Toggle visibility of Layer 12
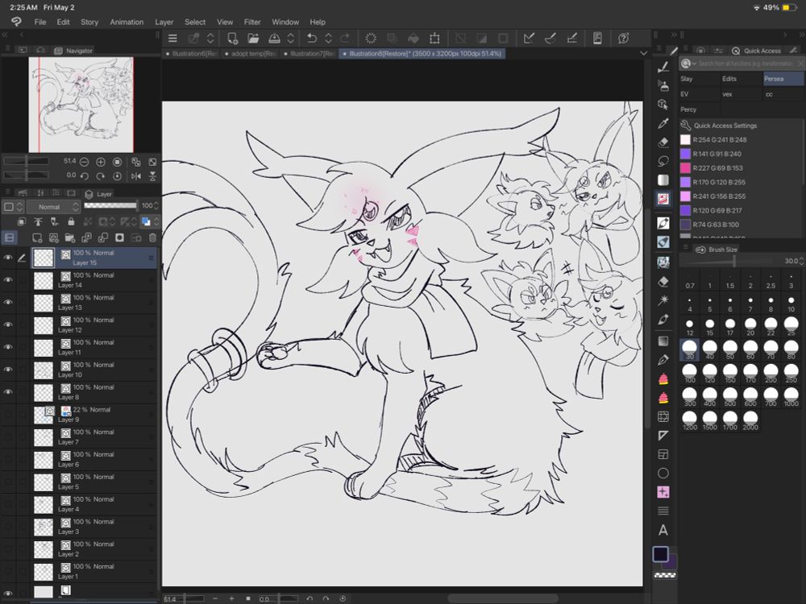806x604 pixels. pos(8,325)
